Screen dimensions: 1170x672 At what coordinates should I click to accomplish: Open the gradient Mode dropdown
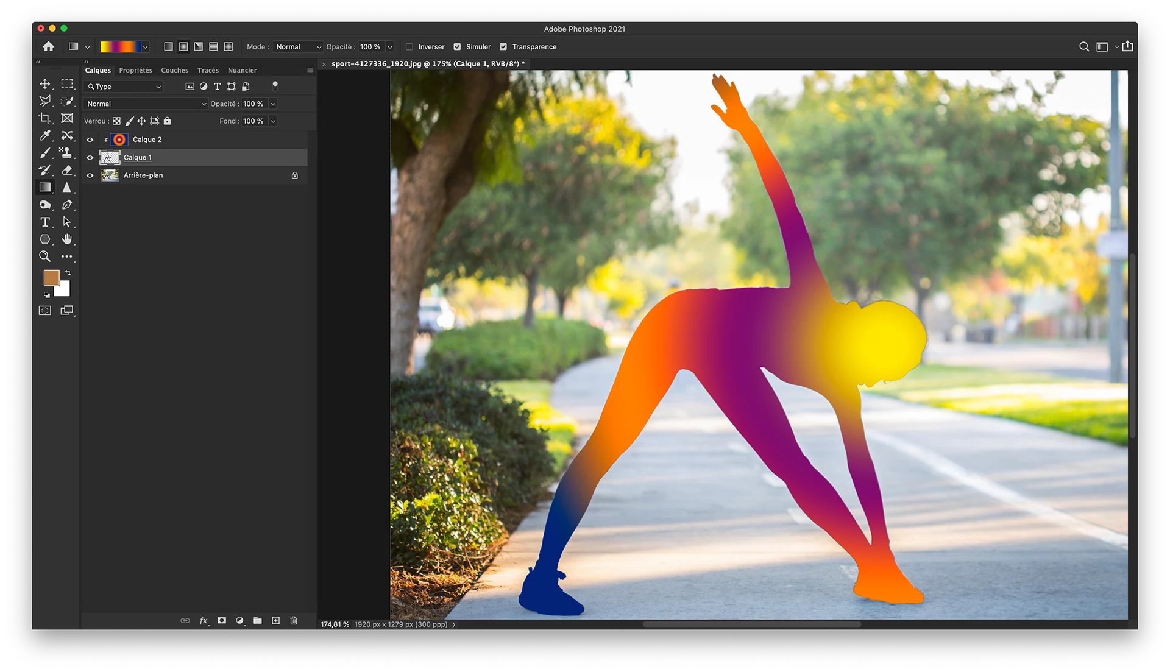[297, 47]
